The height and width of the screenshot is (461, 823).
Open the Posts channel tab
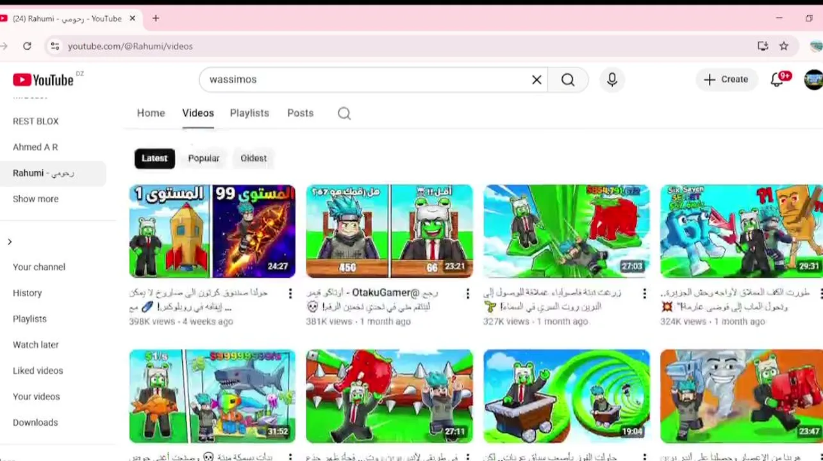click(300, 113)
